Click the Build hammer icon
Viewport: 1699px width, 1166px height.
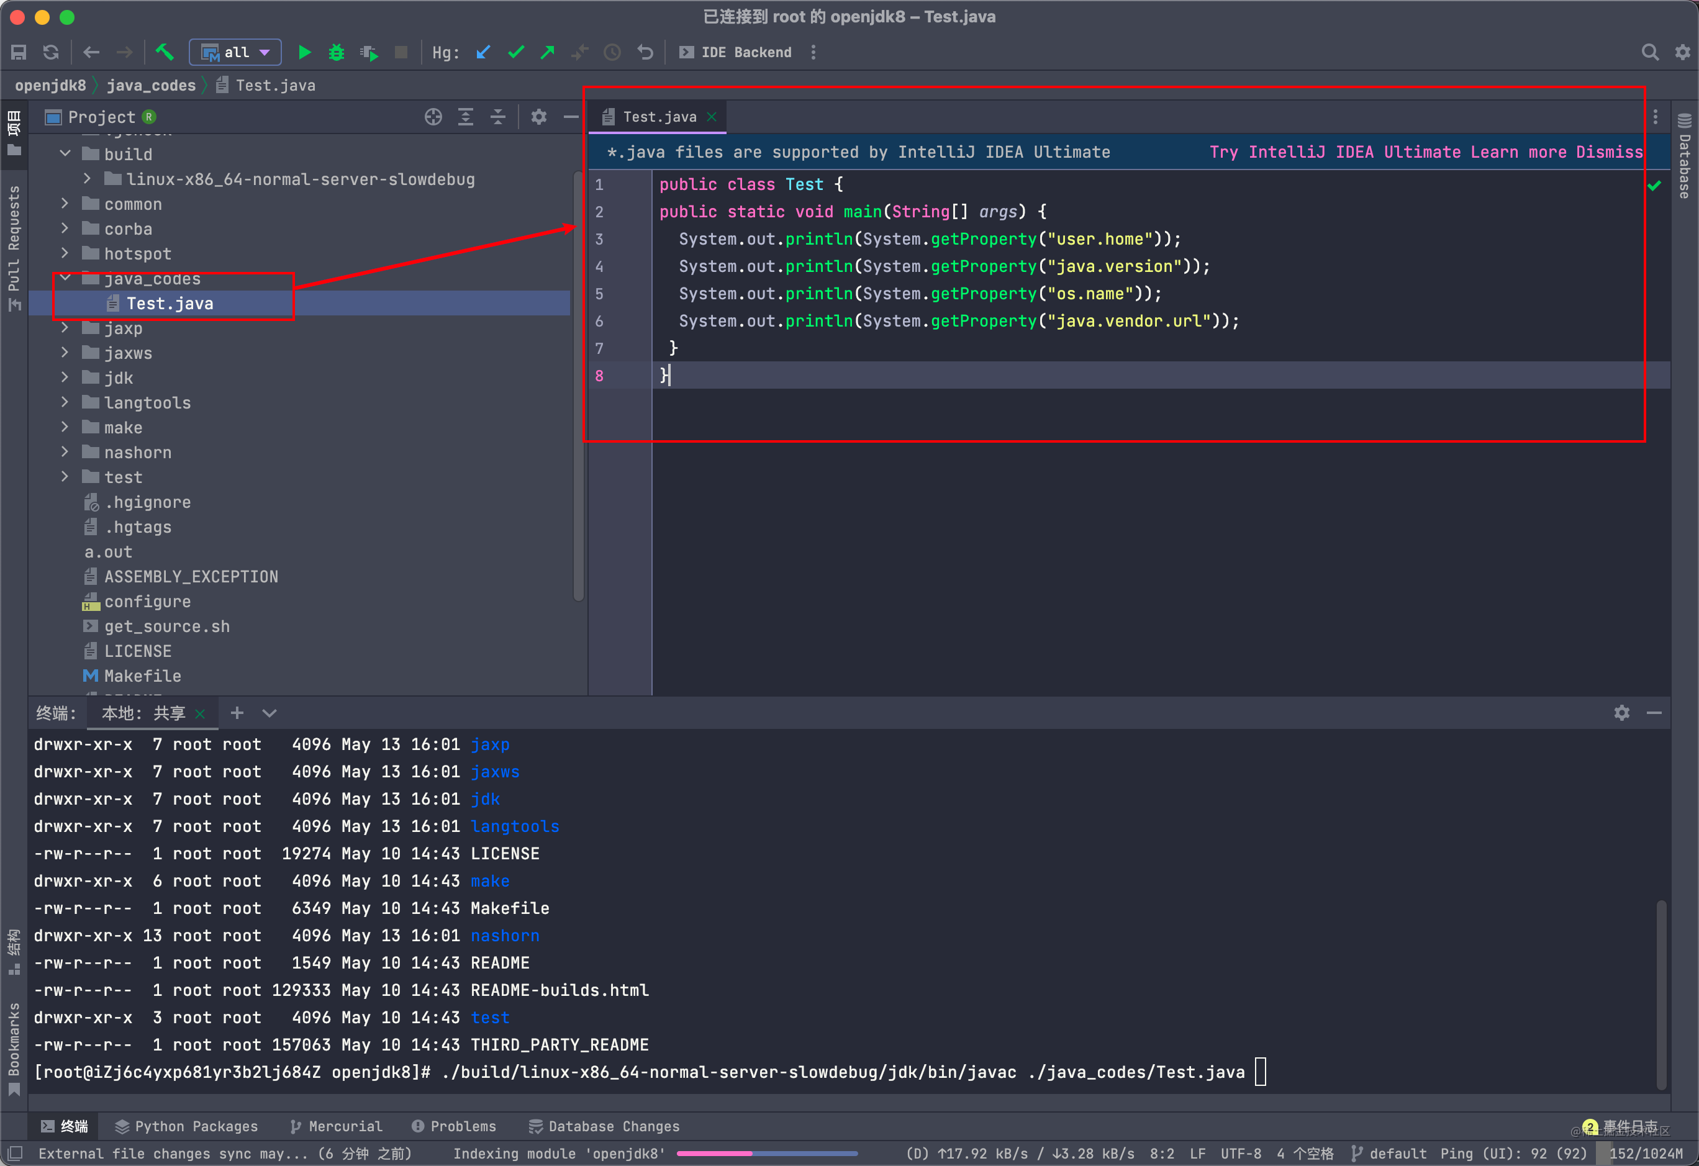coord(165,52)
